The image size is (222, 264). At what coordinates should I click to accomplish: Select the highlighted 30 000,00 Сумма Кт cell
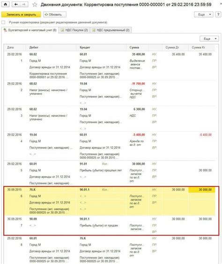tap(201, 190)
